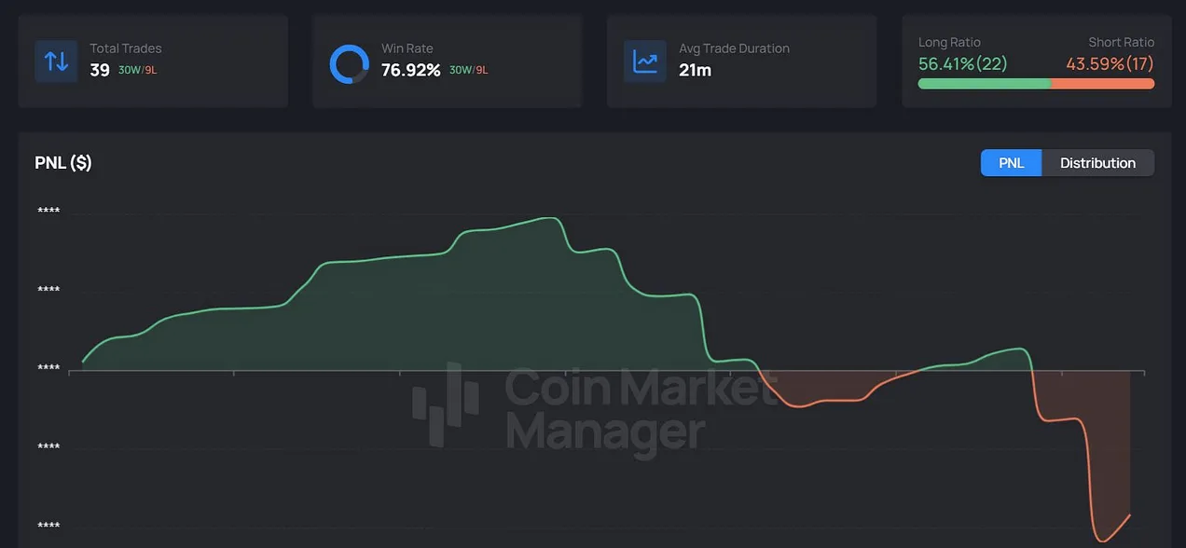Screen dimensions: 1186x548
Task: Click the topmost masked y-axis label
Action: (48, 211)
